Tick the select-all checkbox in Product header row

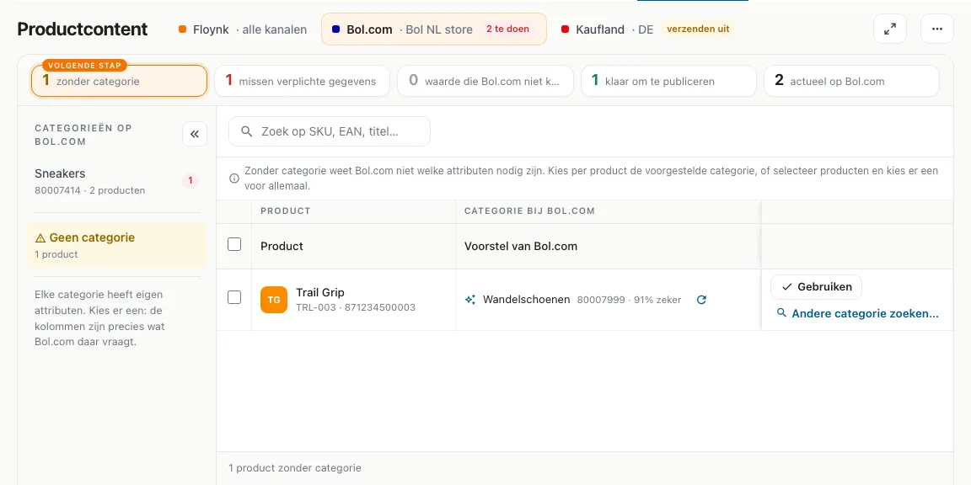pos(234,244)
